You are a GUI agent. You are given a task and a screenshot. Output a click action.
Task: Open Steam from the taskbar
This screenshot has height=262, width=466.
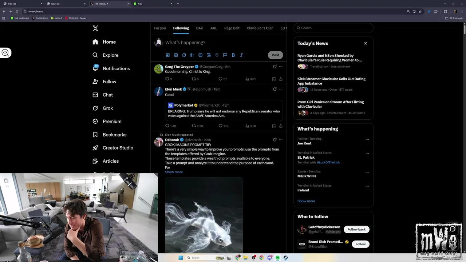tap(285, 258)
